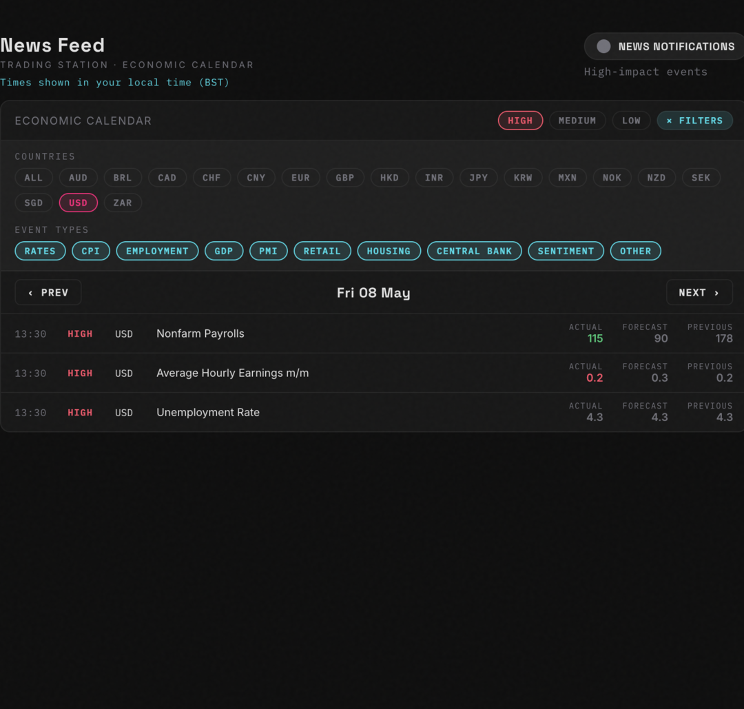Toggle the LOW impact filter

click(631, 121)
